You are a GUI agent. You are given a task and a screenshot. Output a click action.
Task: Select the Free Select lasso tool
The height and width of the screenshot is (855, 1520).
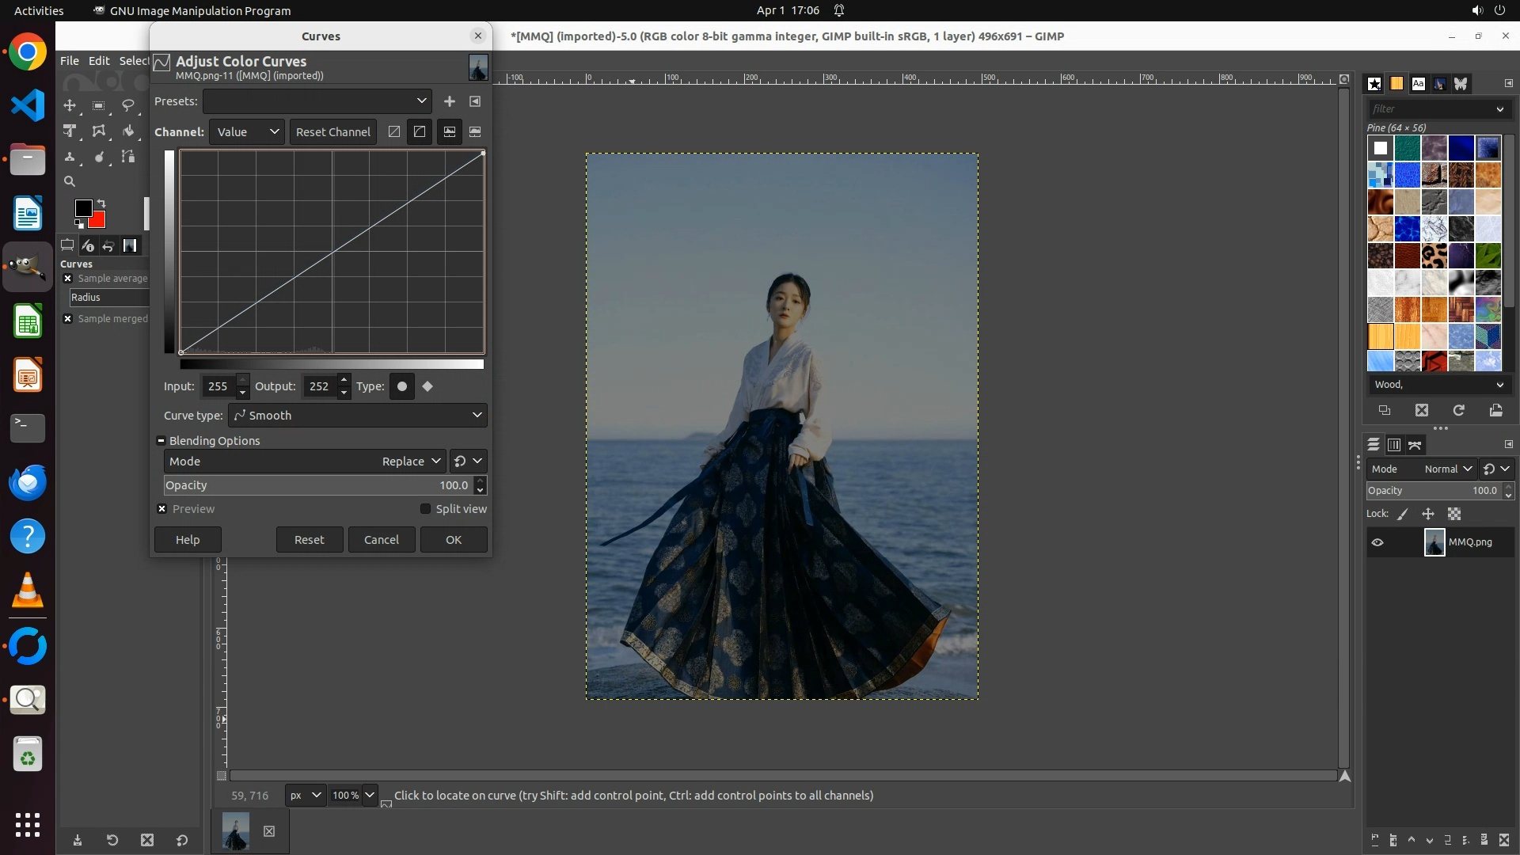[127, 105]
